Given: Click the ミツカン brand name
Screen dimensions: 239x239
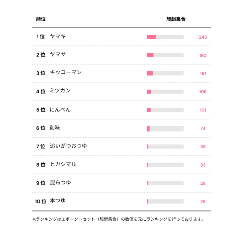Looking at the screenshot, I should tap(60, 91).
